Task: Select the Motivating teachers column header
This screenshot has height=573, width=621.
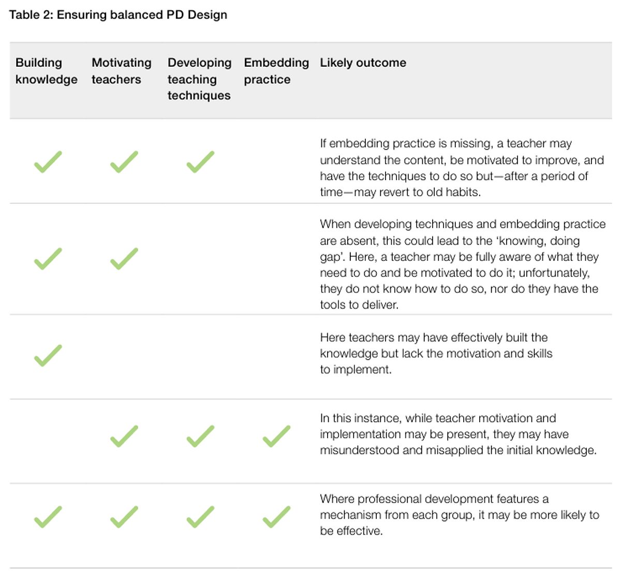Action: (122, 71)
